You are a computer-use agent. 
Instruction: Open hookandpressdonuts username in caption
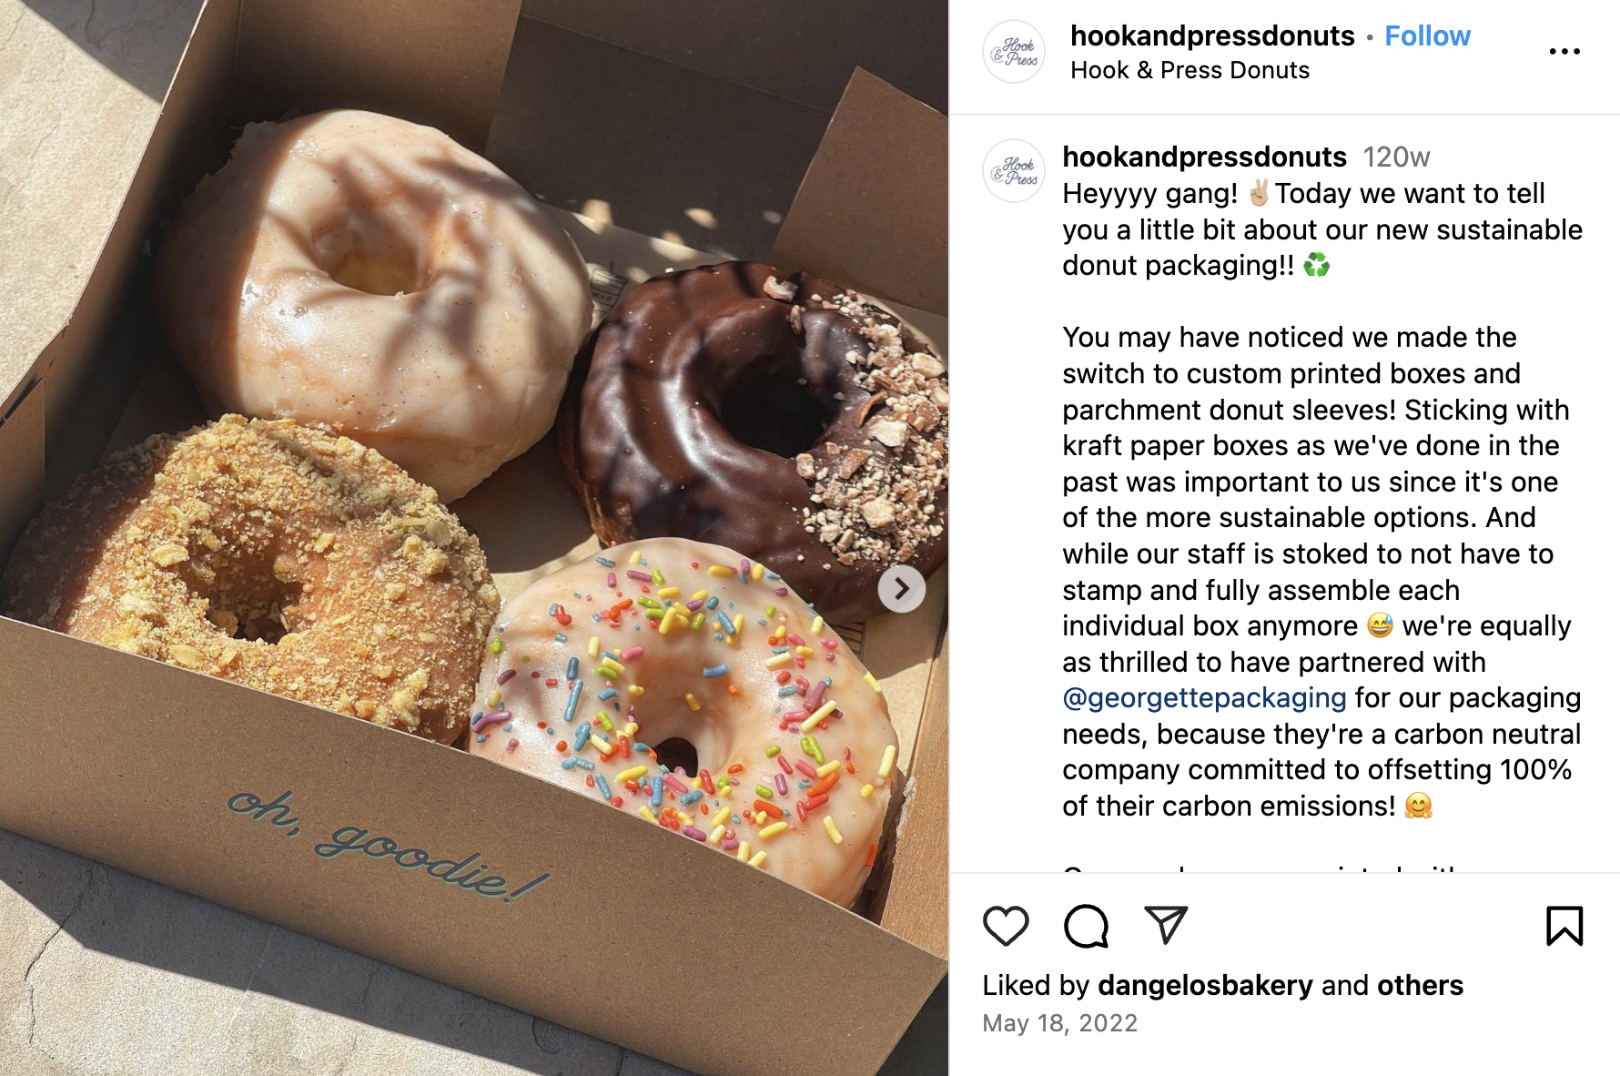point(1204,157)
